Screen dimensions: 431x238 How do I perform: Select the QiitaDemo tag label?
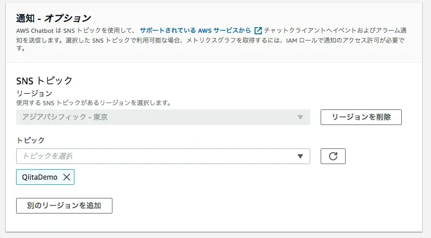point(40,177)
